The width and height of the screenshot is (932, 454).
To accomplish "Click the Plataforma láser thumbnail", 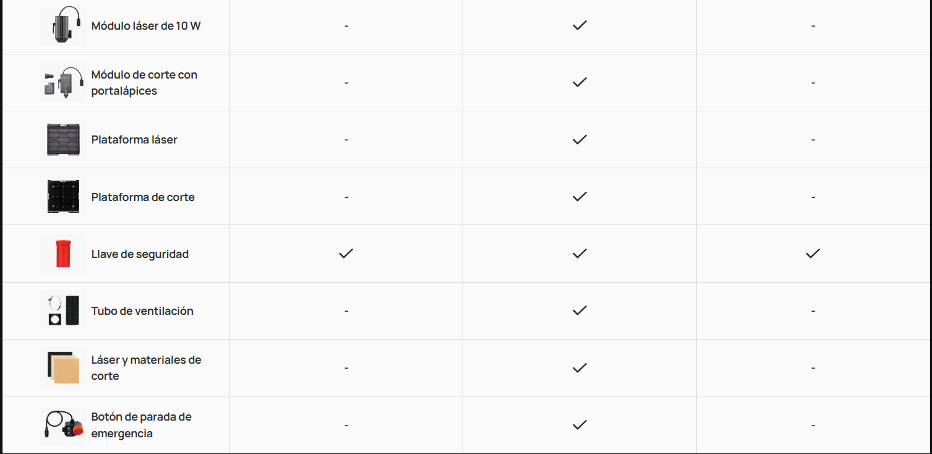I will pyautogui.click(x=64, y=139).
